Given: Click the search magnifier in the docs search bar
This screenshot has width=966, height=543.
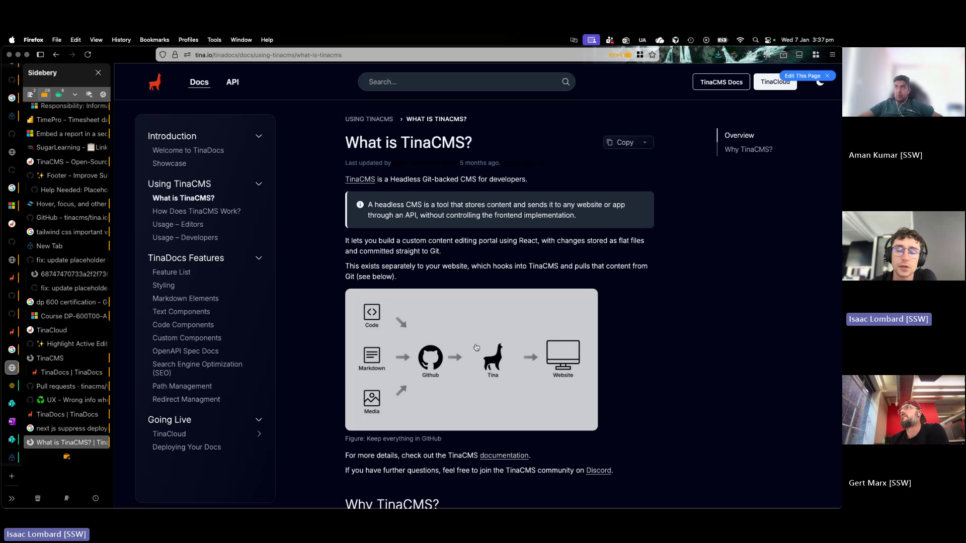Looking at the screenshot, I should pyautogui.click(x=565, y=81).
